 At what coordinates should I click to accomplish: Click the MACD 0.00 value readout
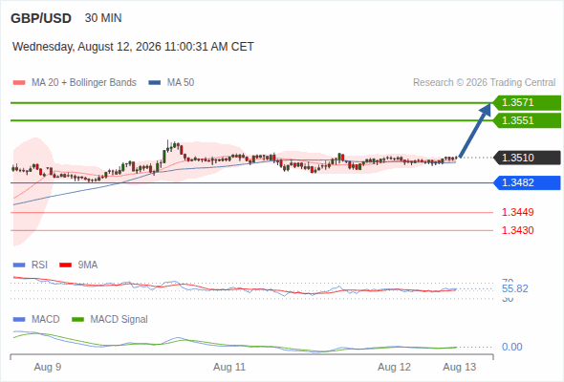click(512, 347)
